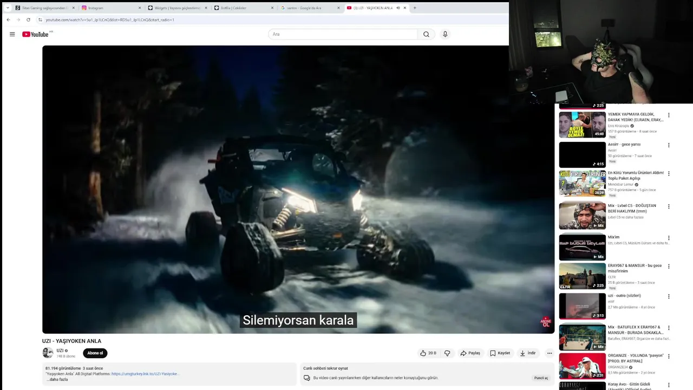Go forward with the browser forward arrow

(18, 19)
